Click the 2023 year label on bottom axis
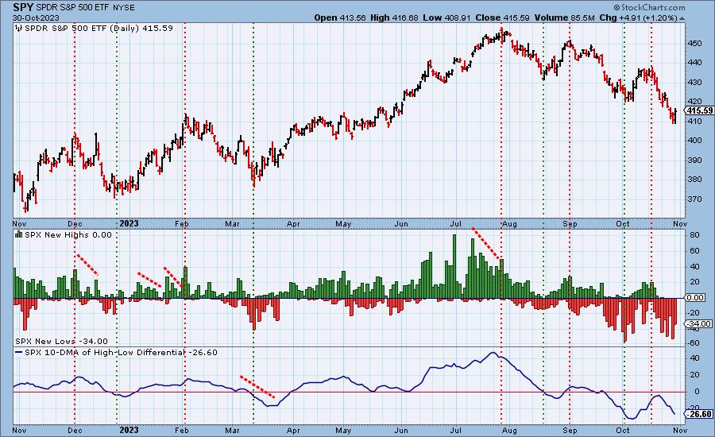 click(129, 430)
